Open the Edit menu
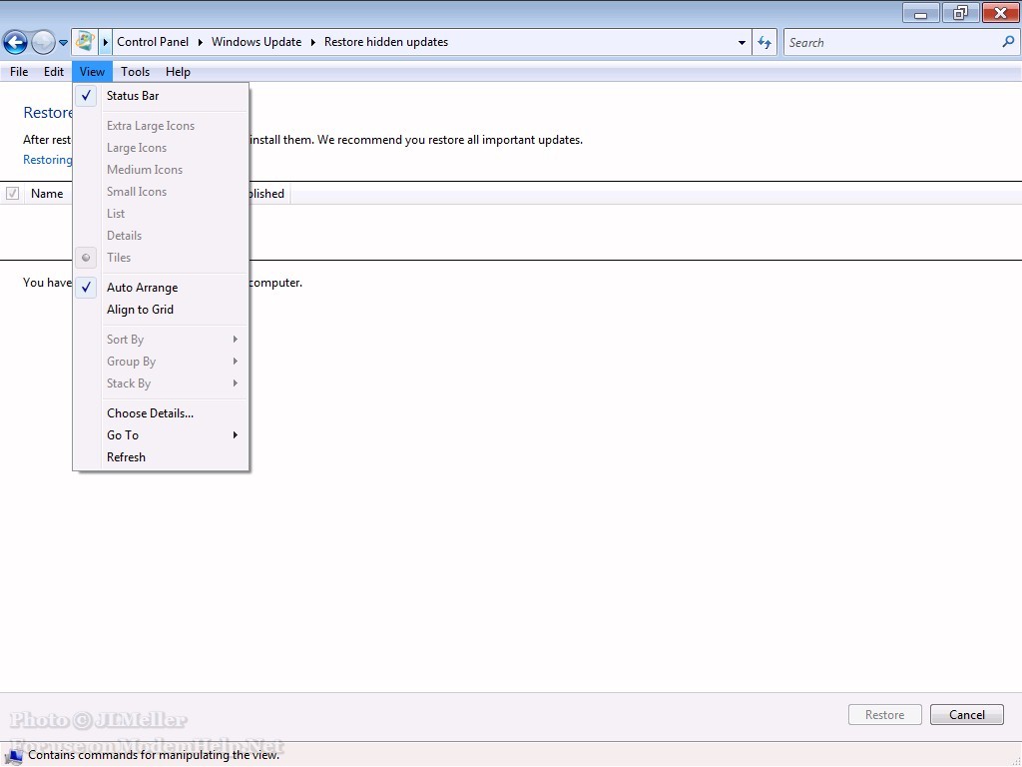 [54, 72]
